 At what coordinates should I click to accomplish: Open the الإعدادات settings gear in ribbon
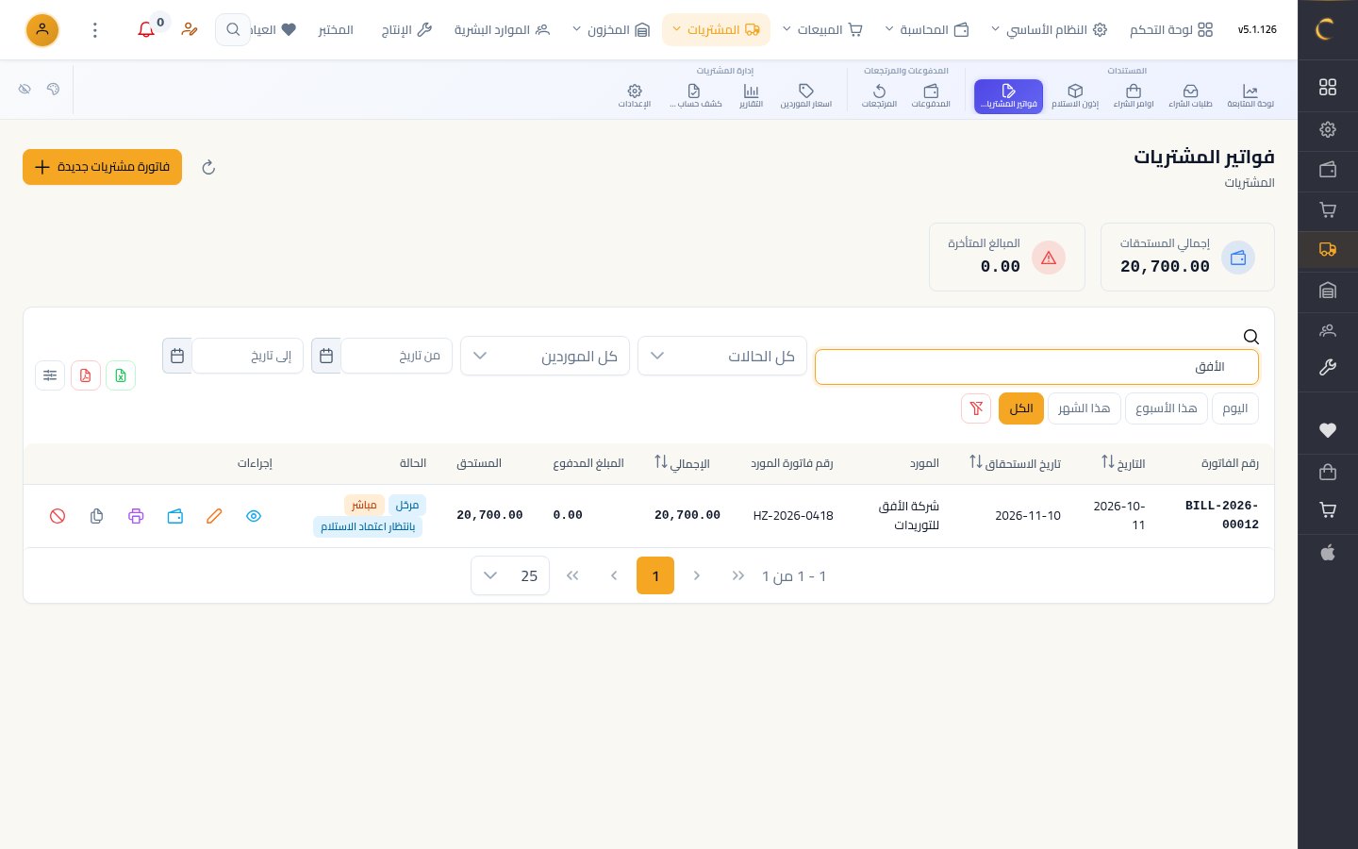[x=635, y=96]
